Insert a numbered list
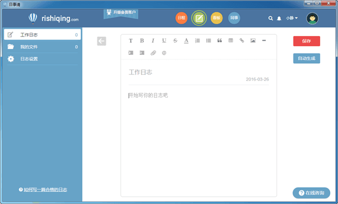 (x=198, y=41)
